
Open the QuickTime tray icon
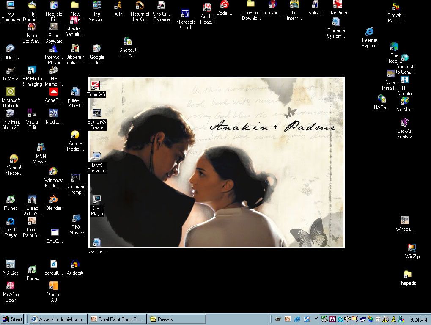click(340, 319)
